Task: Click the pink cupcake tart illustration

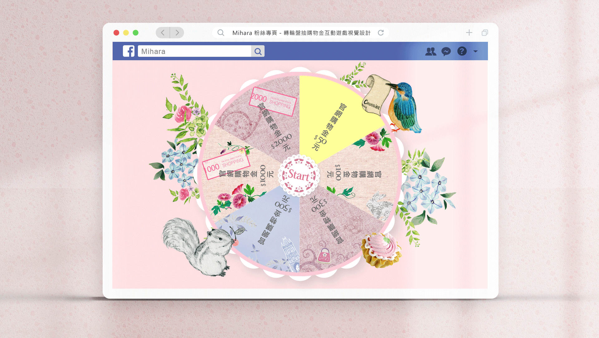Action: pos(381,250)
